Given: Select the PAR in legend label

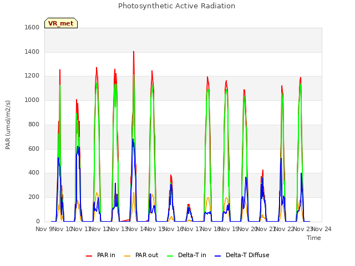Looking at the screenshot, I should (106, 255).
